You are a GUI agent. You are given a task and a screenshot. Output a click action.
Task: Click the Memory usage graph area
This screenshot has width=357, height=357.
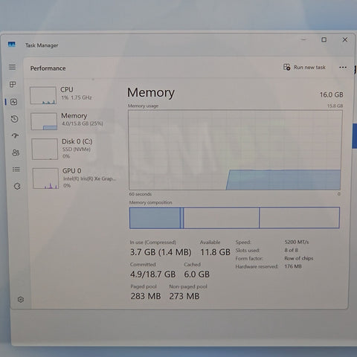pyautogui.click(x=235, y=150)
